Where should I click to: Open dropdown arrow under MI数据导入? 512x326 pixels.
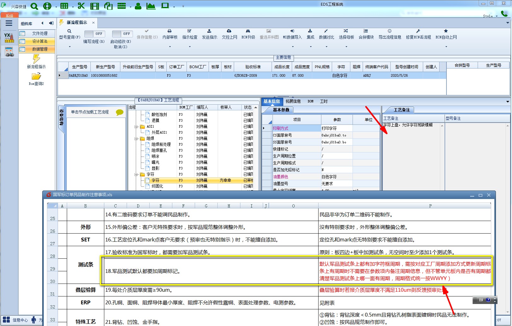tap(292, 47)
